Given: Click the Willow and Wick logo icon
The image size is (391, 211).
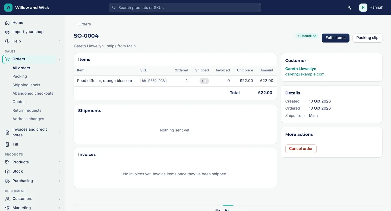Looking at the screenshot, I should (x=8, y=8).
